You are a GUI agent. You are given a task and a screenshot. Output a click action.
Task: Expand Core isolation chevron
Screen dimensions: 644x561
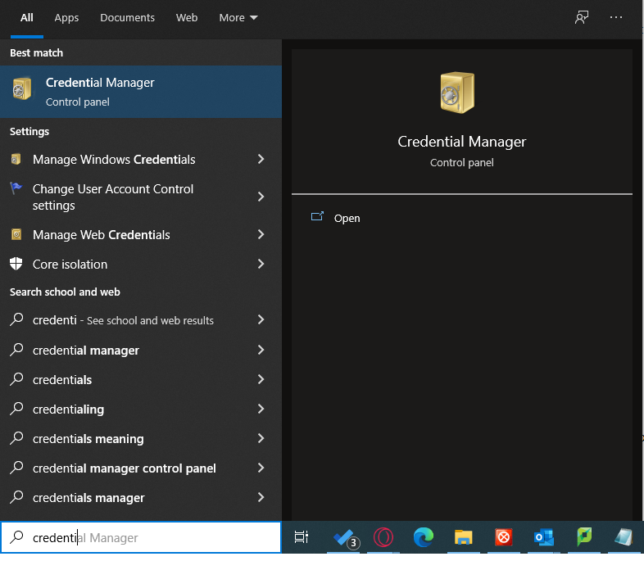261,264
